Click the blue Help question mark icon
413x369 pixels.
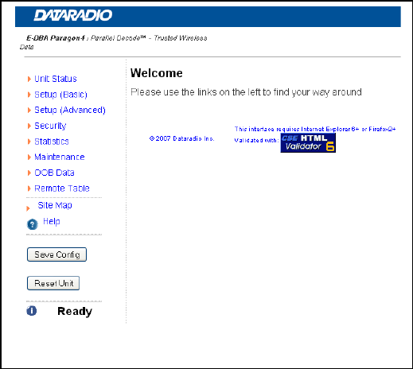coord(33,224)
